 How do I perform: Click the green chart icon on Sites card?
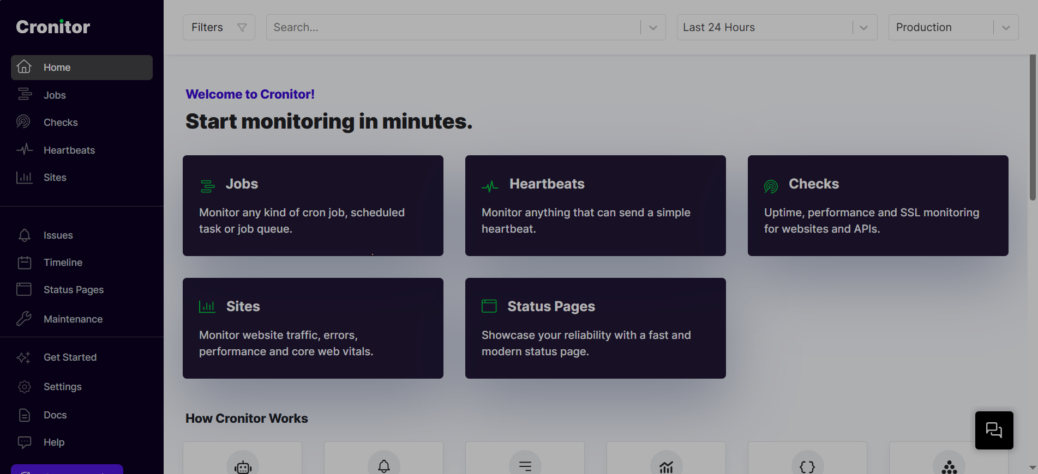coord(207,306)
